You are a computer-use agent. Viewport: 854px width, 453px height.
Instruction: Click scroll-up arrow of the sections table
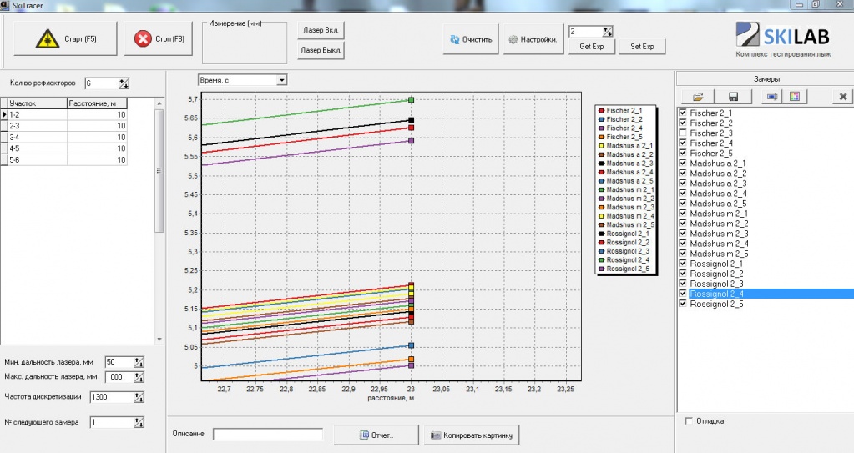point(159,103)
